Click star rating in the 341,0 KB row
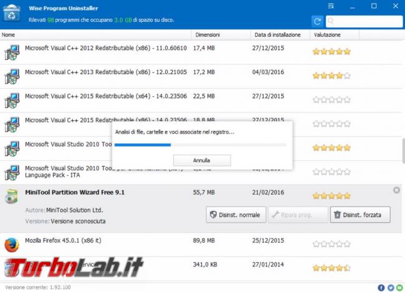The image size is (405, 292). coord(331,268)
